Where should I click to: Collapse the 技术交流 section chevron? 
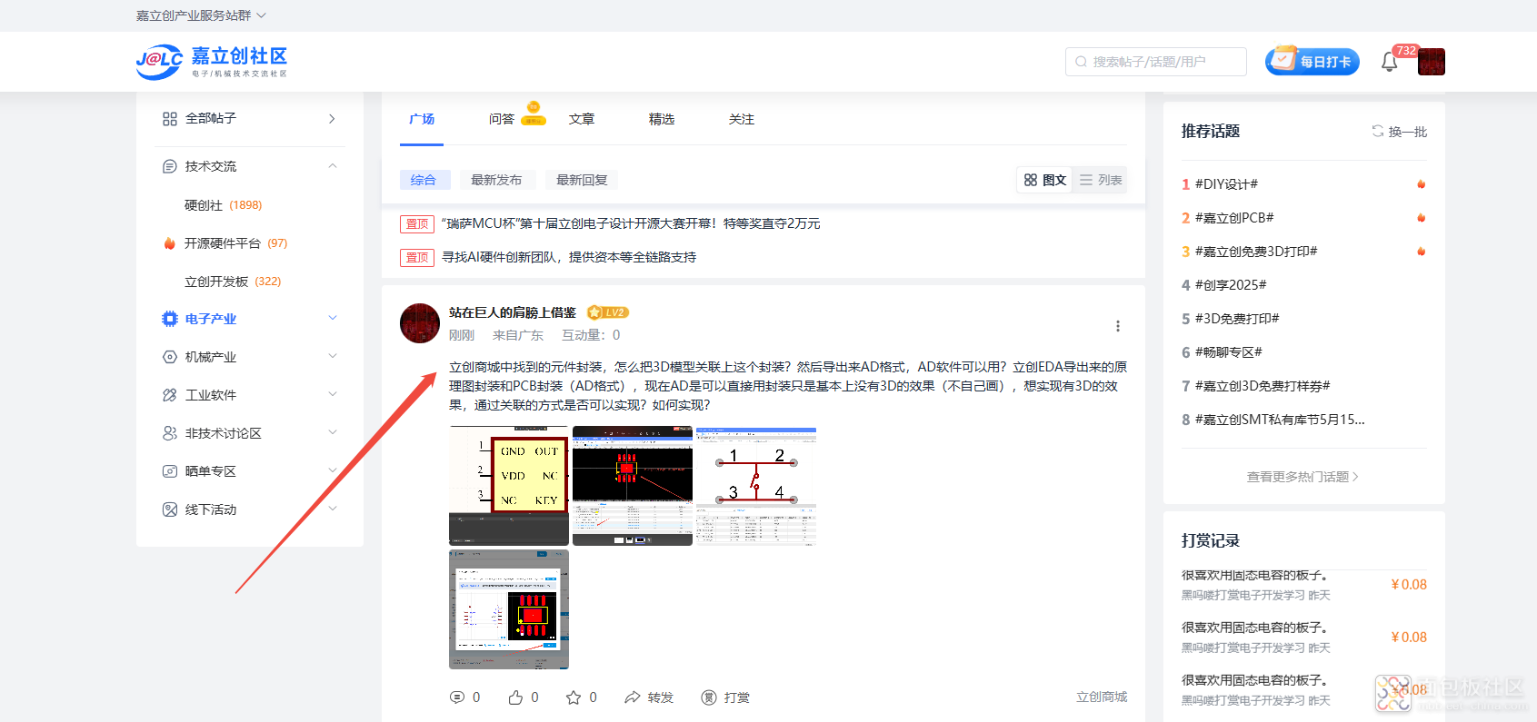click(333, 166)
